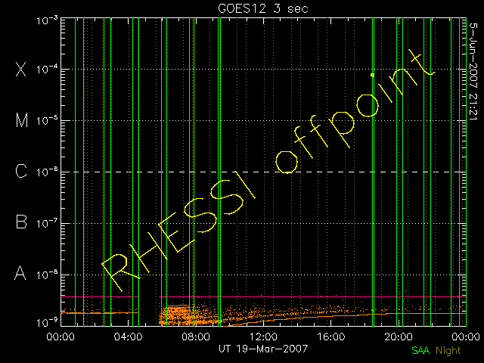The image size is (484, 363).
Task: Click the y-axis value 10^-5
Action: pos(47,120)
